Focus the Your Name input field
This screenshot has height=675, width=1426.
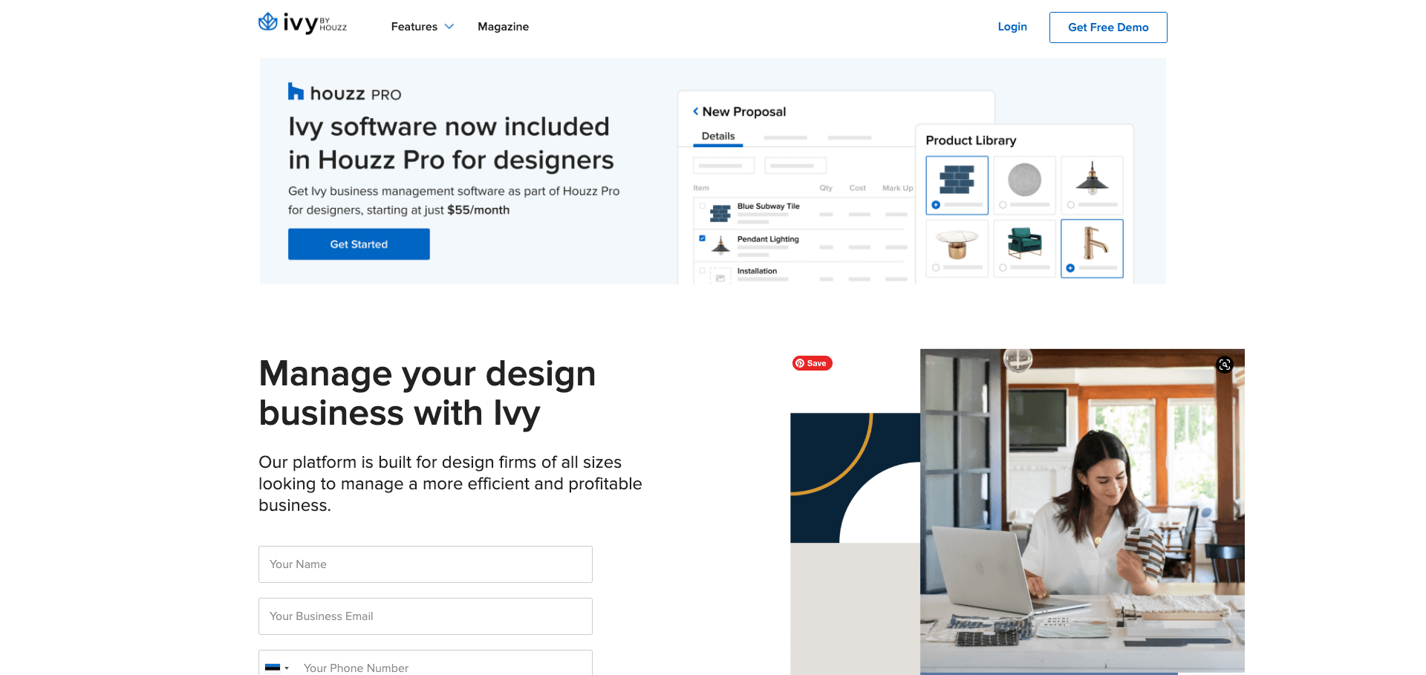click(x=426, y=564)
